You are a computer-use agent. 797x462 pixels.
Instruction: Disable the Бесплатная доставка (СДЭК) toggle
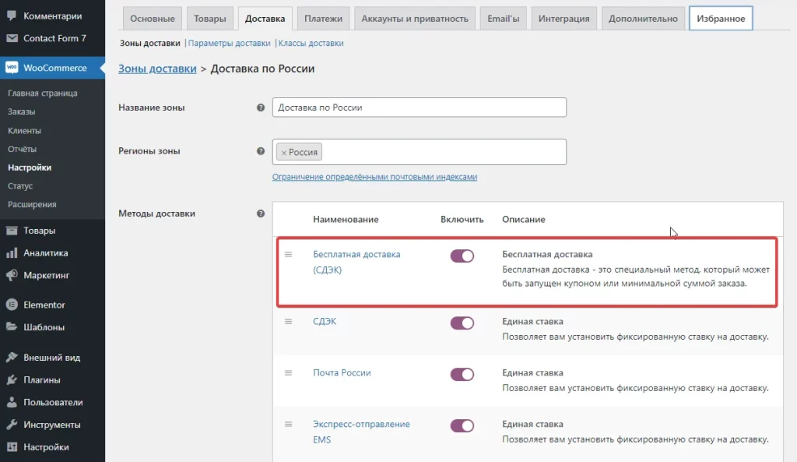pos(463,256)
